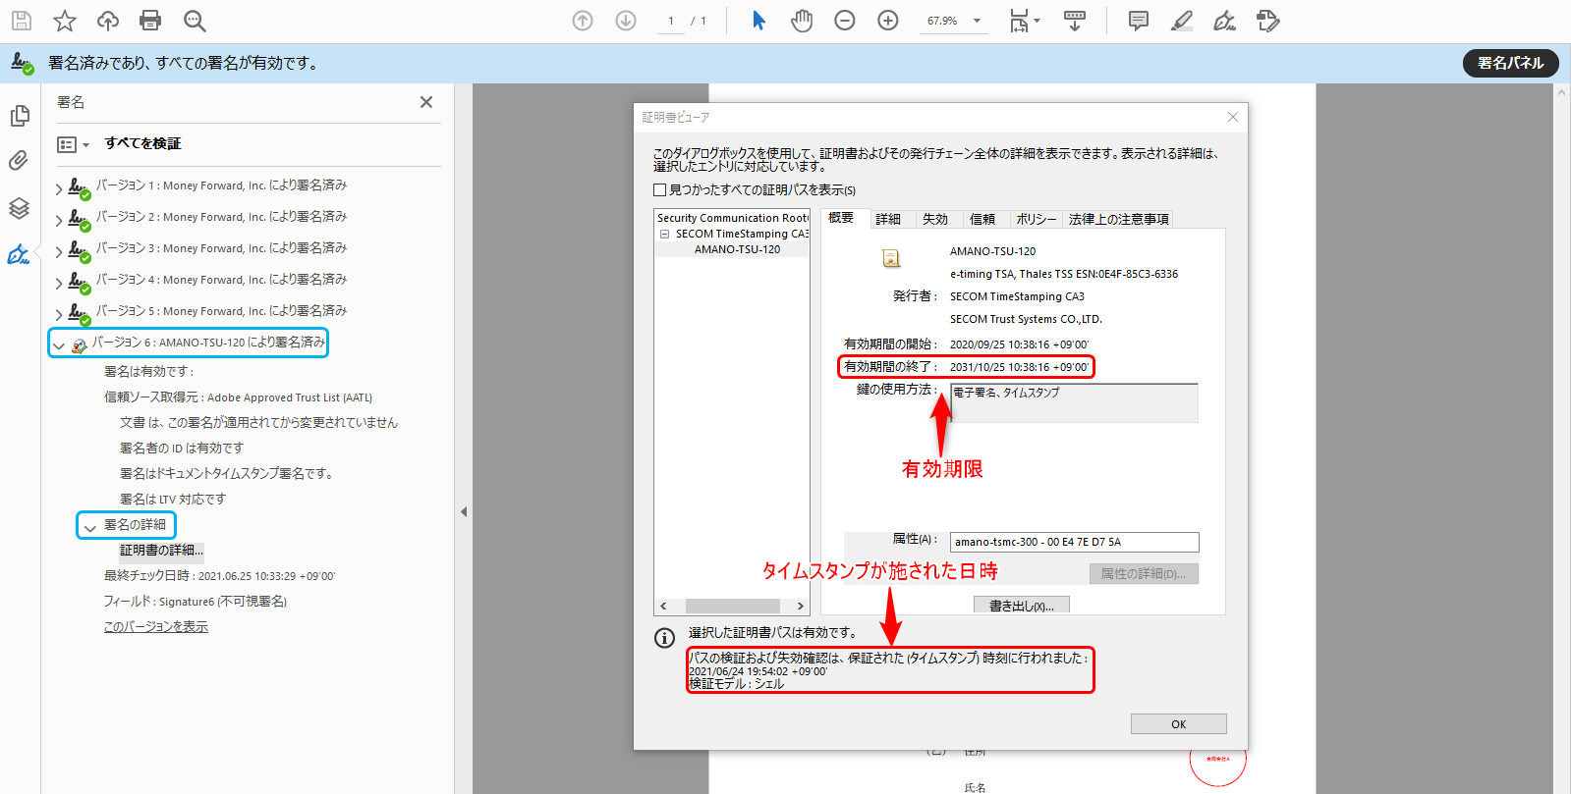Select AMANO-TSU-120 certificate in tree
1571x794 pixels.
(x=737, y=249)
